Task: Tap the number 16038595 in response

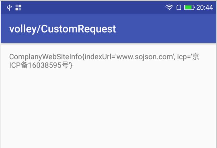Action: pyautogui.click(x=45, y=65)
